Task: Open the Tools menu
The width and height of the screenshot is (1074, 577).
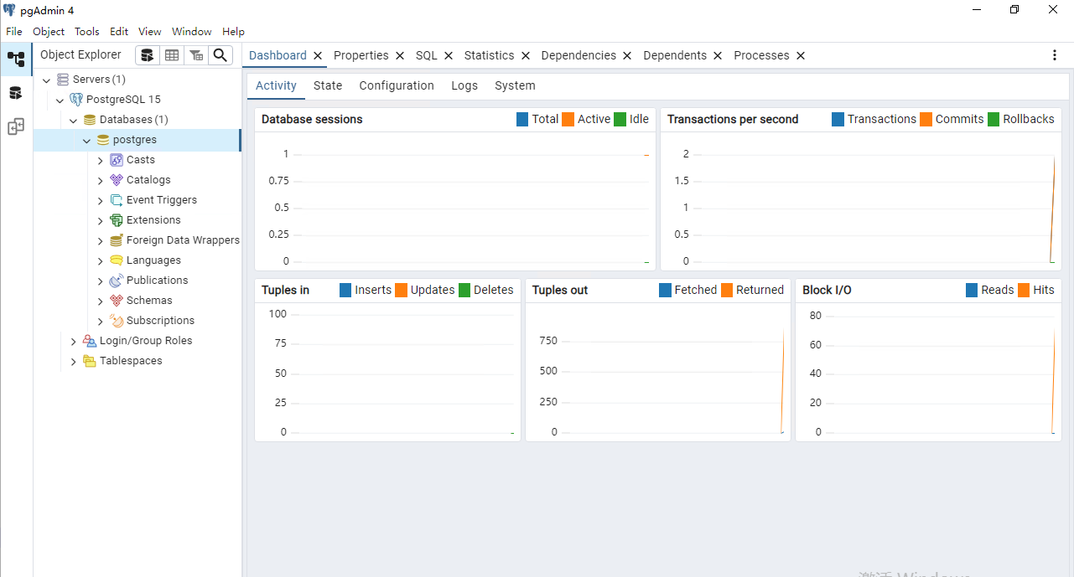Action: tap(87, 32)
